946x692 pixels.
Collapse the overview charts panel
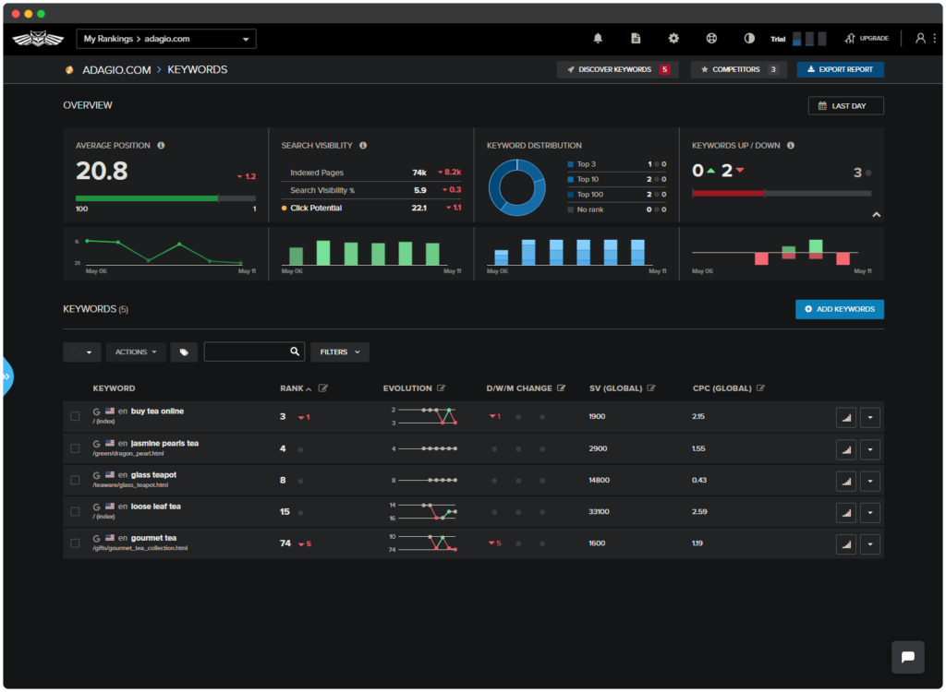[x=876, y=215]
